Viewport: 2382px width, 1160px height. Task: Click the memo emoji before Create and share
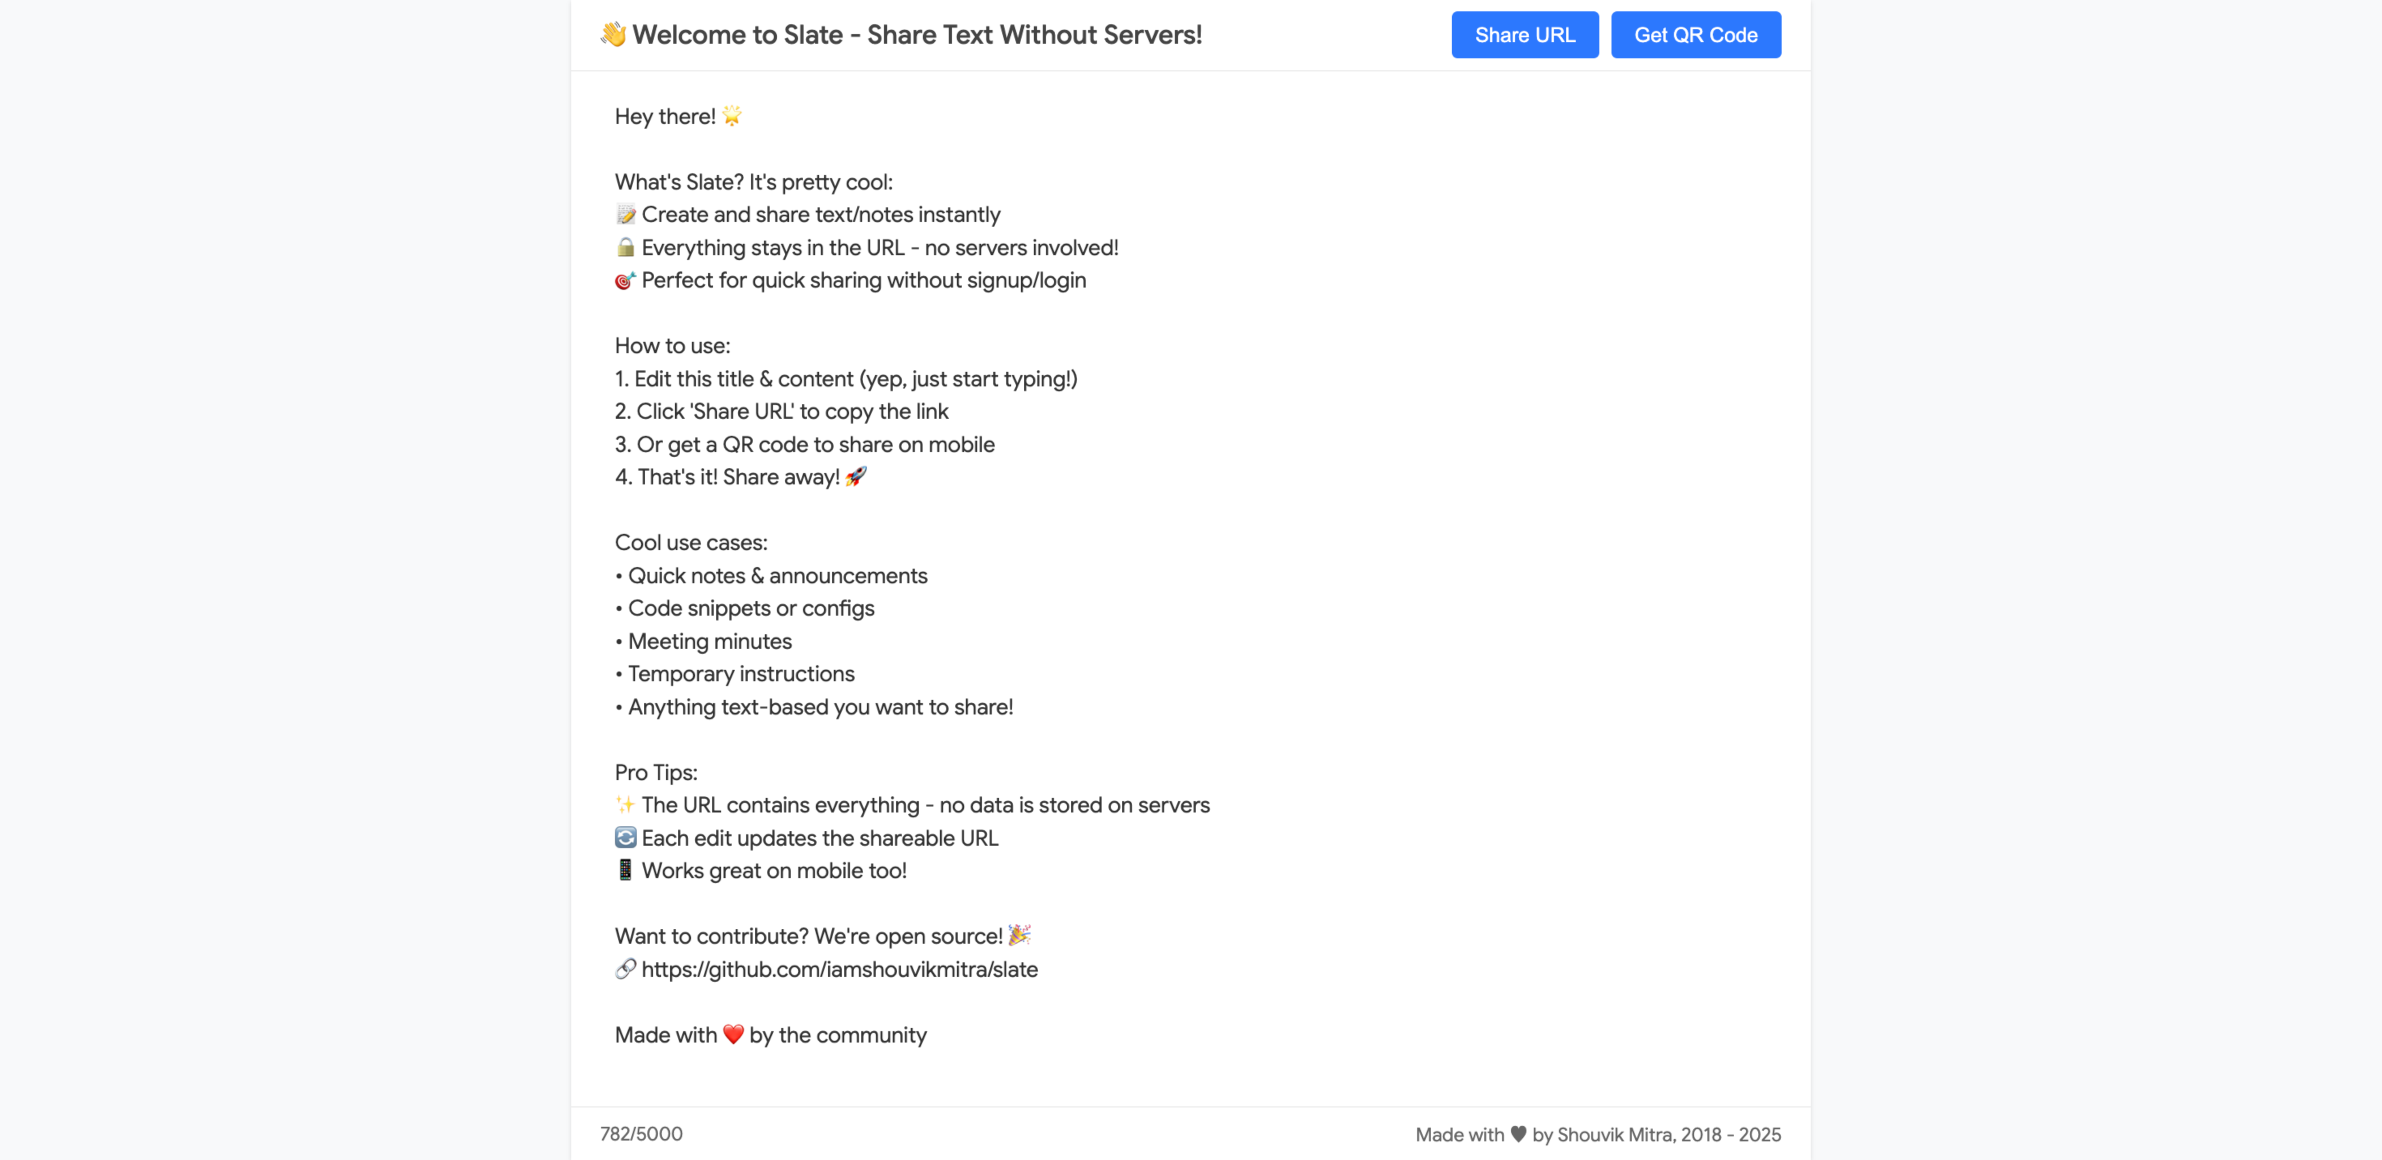625,214
